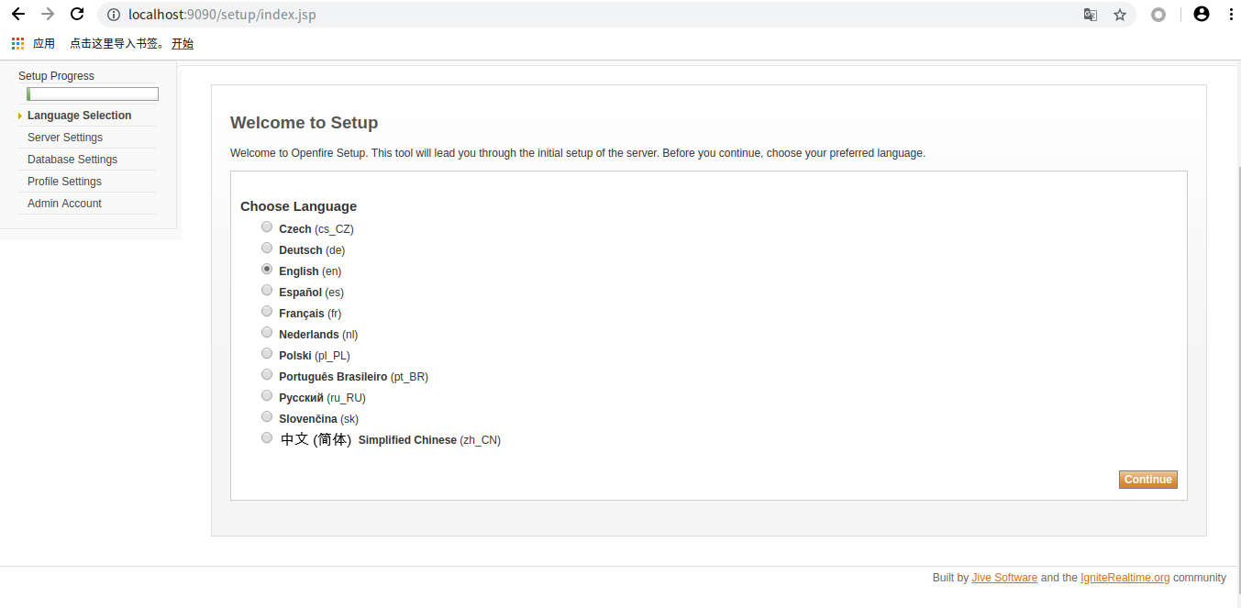Click the browser back arrow

(18, 15)
